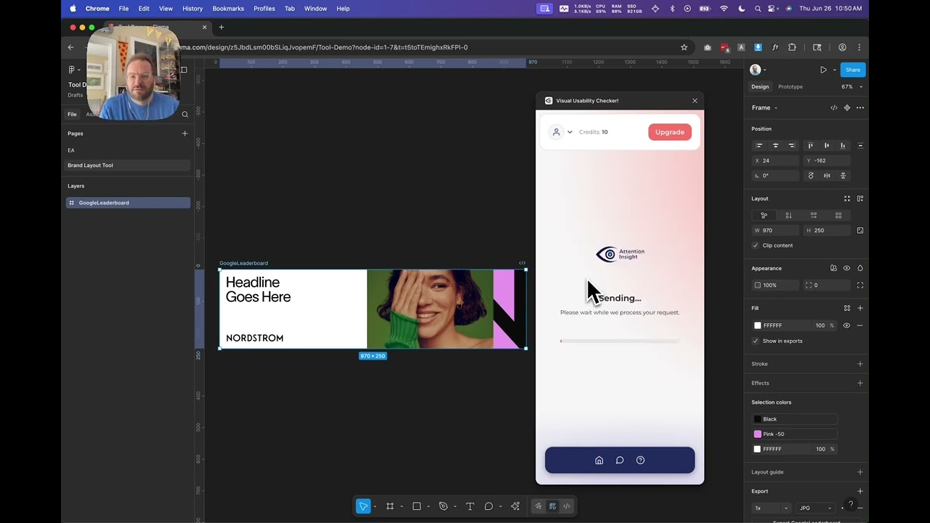
Task: Select the EA page
Action: (x=71, y=150)
